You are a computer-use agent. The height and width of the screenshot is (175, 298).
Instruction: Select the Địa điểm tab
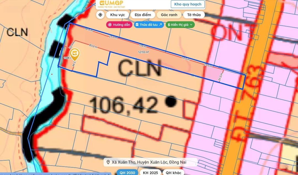[x=143, y=15]
